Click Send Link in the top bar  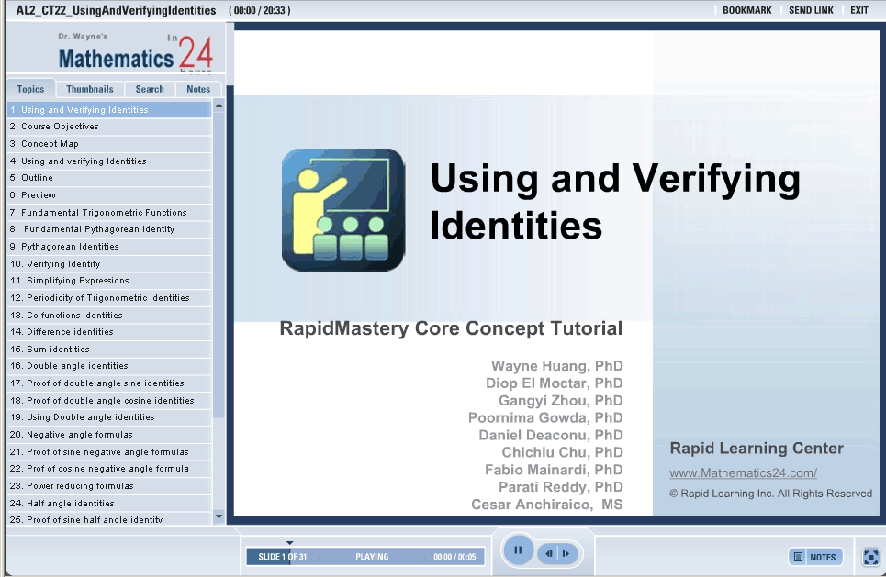(811, 10)
